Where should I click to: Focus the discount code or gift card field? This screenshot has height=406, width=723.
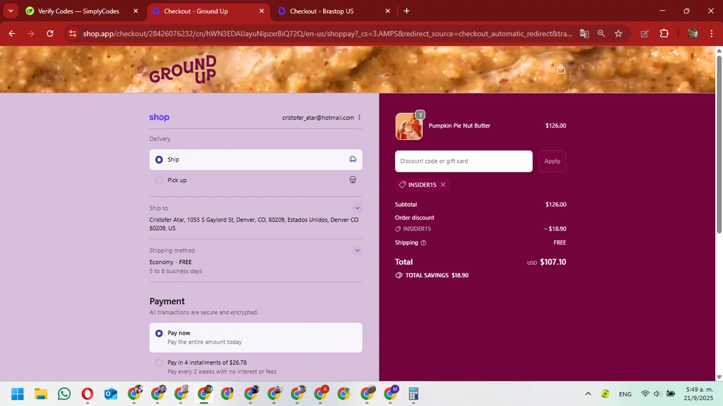tap(464, 161)
